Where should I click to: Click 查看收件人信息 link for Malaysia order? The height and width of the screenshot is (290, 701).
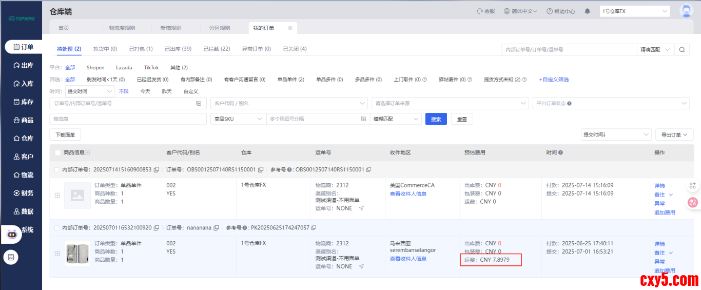click(408, 259)
